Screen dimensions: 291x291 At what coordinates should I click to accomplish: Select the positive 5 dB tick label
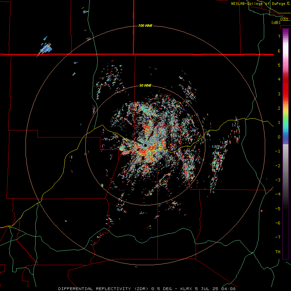pos(279,65)
